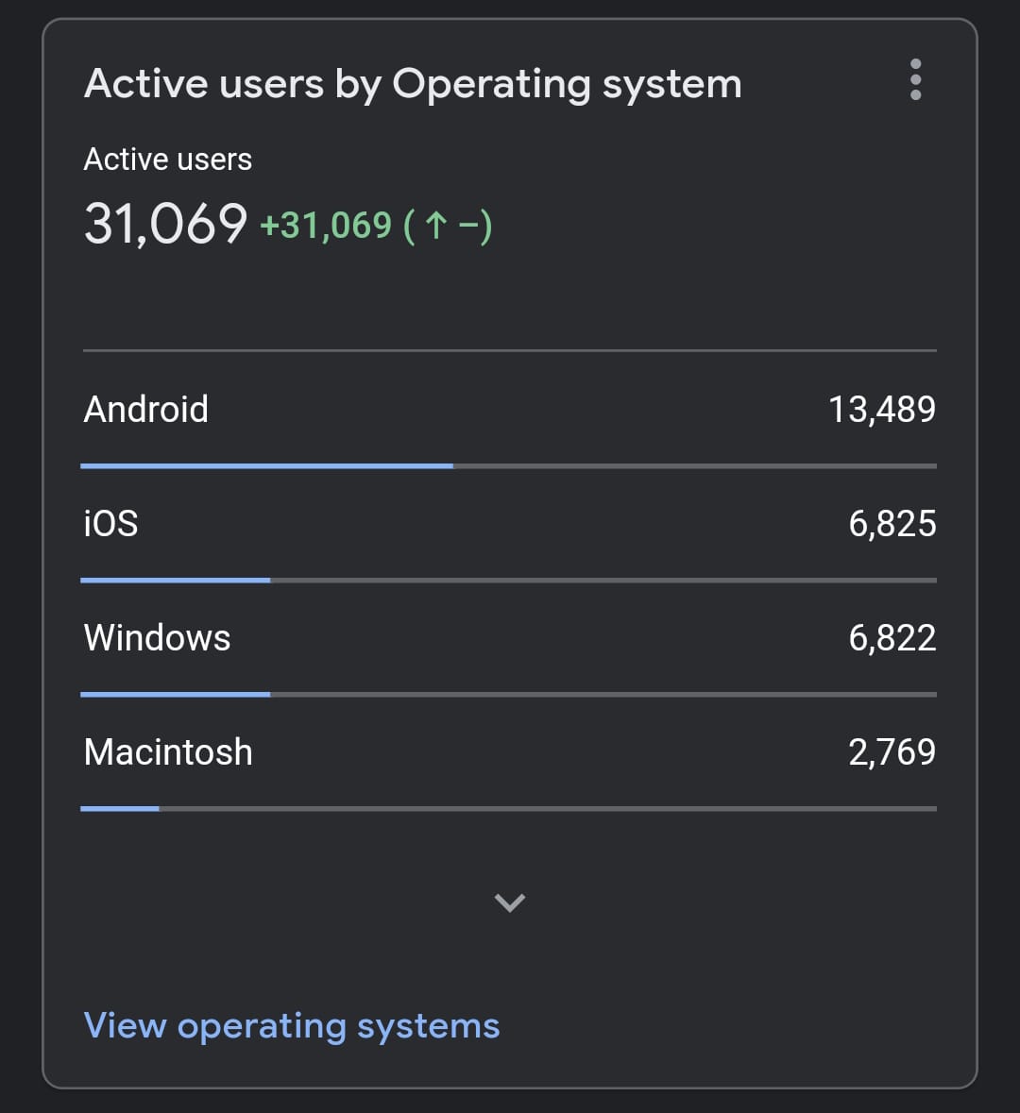Open the View operating systems link
The image size is (1020, 1113).
(x=291, y=1025)
